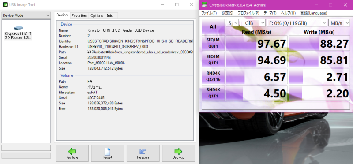
Task: Click the Backup button
Action: point(178,153)
